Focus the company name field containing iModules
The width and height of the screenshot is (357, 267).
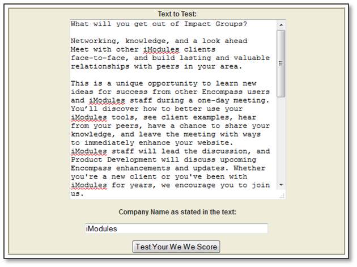click(176, 228)
